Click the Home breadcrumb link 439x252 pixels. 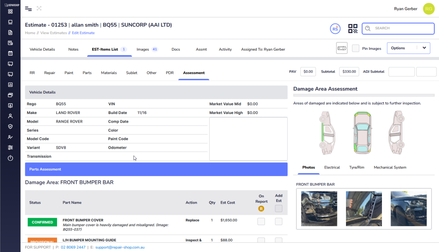pos(30,33)
